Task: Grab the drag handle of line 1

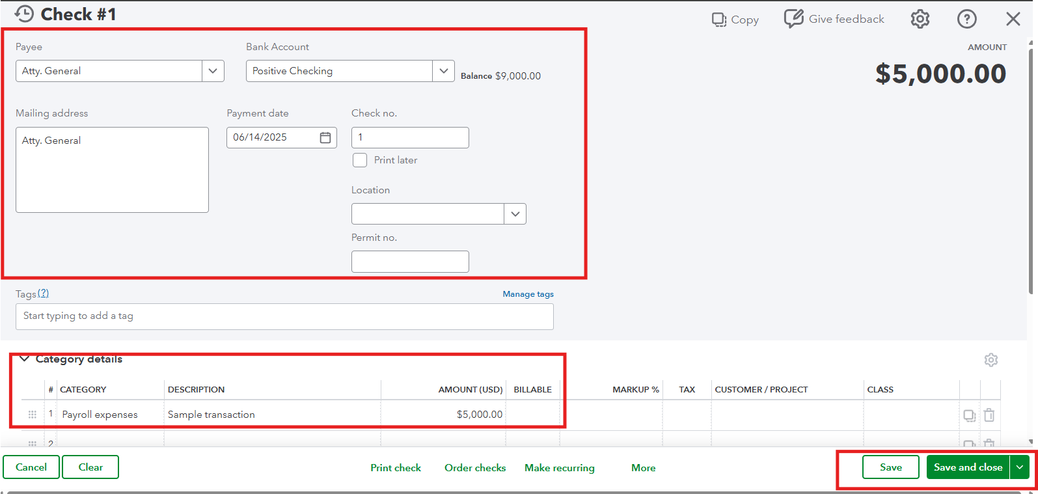Action: pyautogui.click(x=33, y=415)
